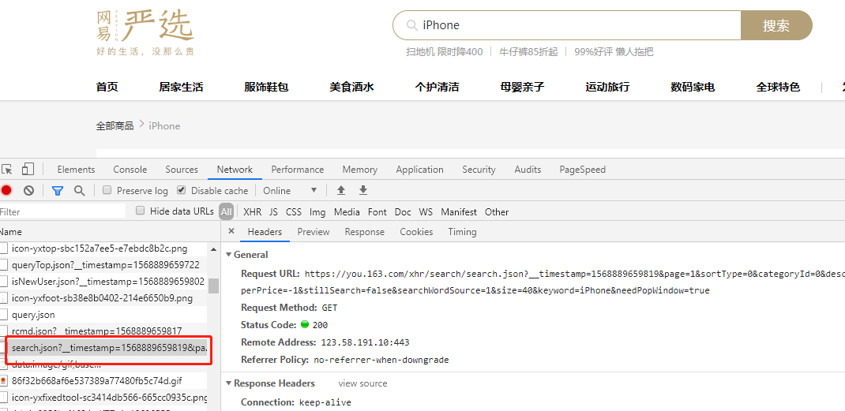
Task: Click the element inspector arrow icon
Action: (6, 170)
